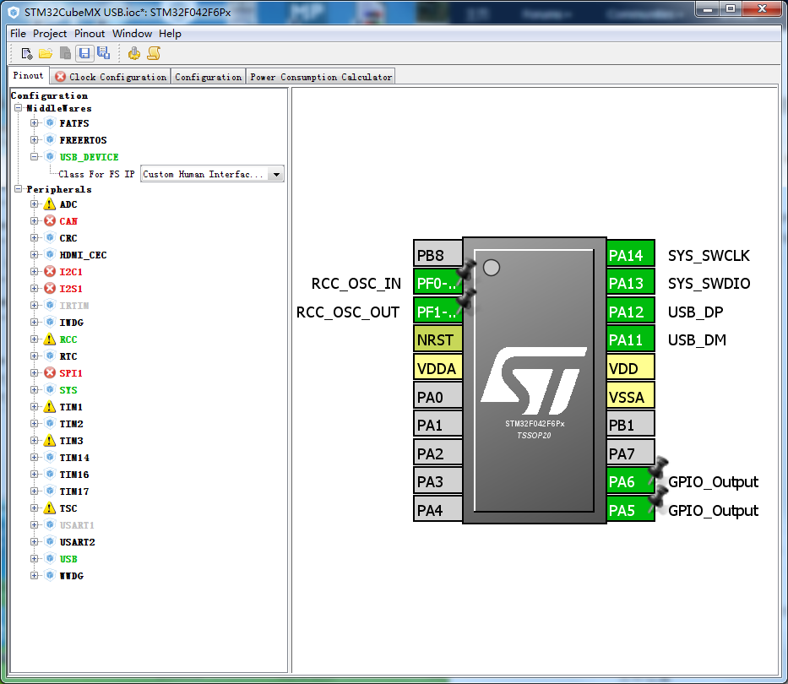This screenshot has height=684, width=788.
Task: Click pin PA6 on the chip
Action: 631,482
